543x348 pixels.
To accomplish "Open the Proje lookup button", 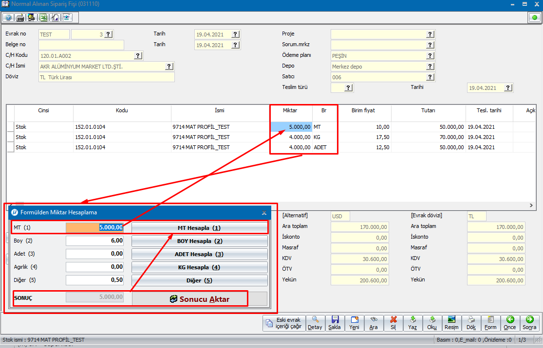I will click(x=430, y=34).
